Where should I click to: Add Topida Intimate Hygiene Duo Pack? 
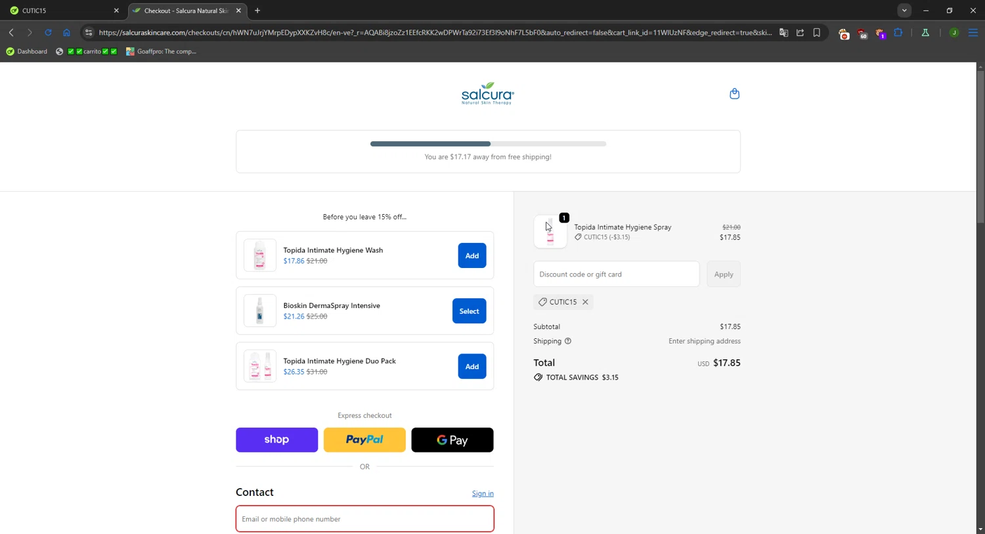click(x=472, y=367)
